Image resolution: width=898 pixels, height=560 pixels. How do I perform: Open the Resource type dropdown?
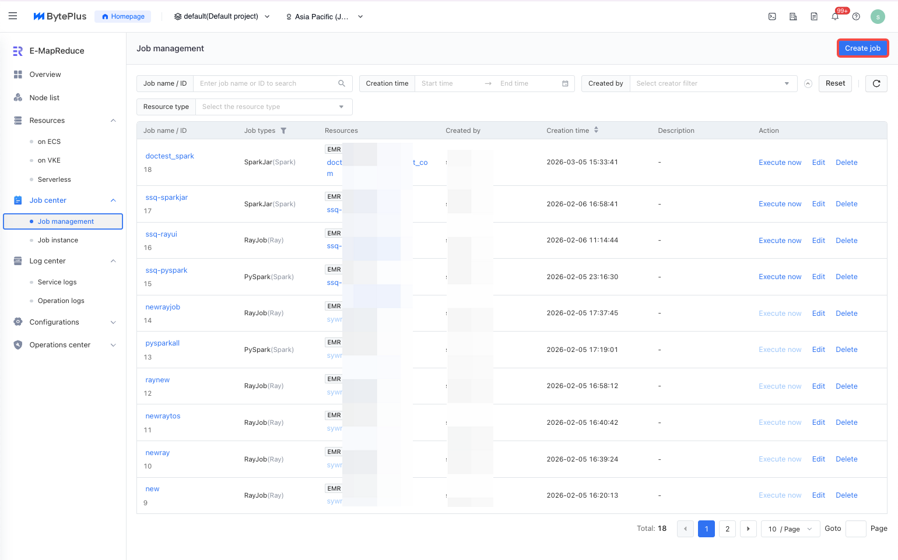(x=273, y=107)
